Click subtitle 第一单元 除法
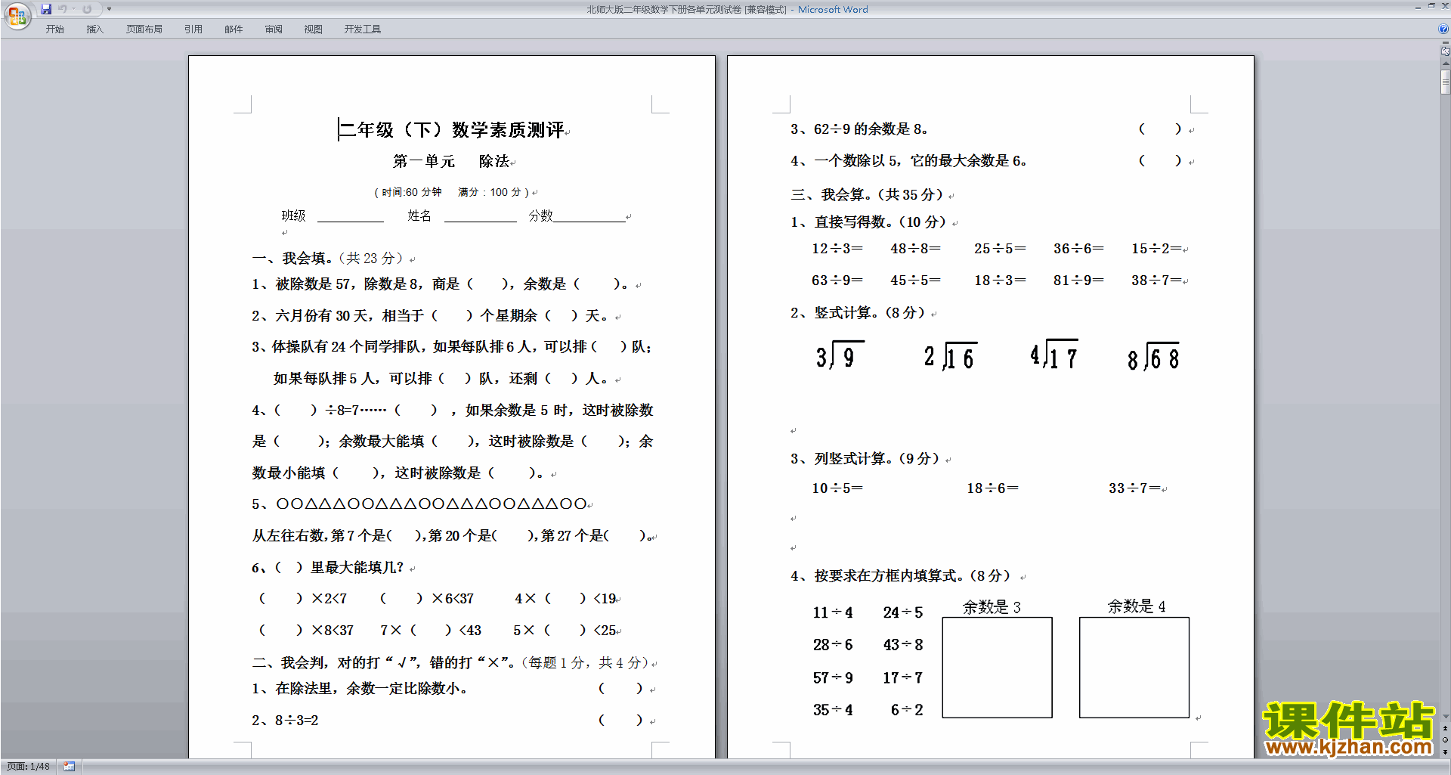Image resolution: width=1451 pixels, height=775 pixels. pos(451,161)
